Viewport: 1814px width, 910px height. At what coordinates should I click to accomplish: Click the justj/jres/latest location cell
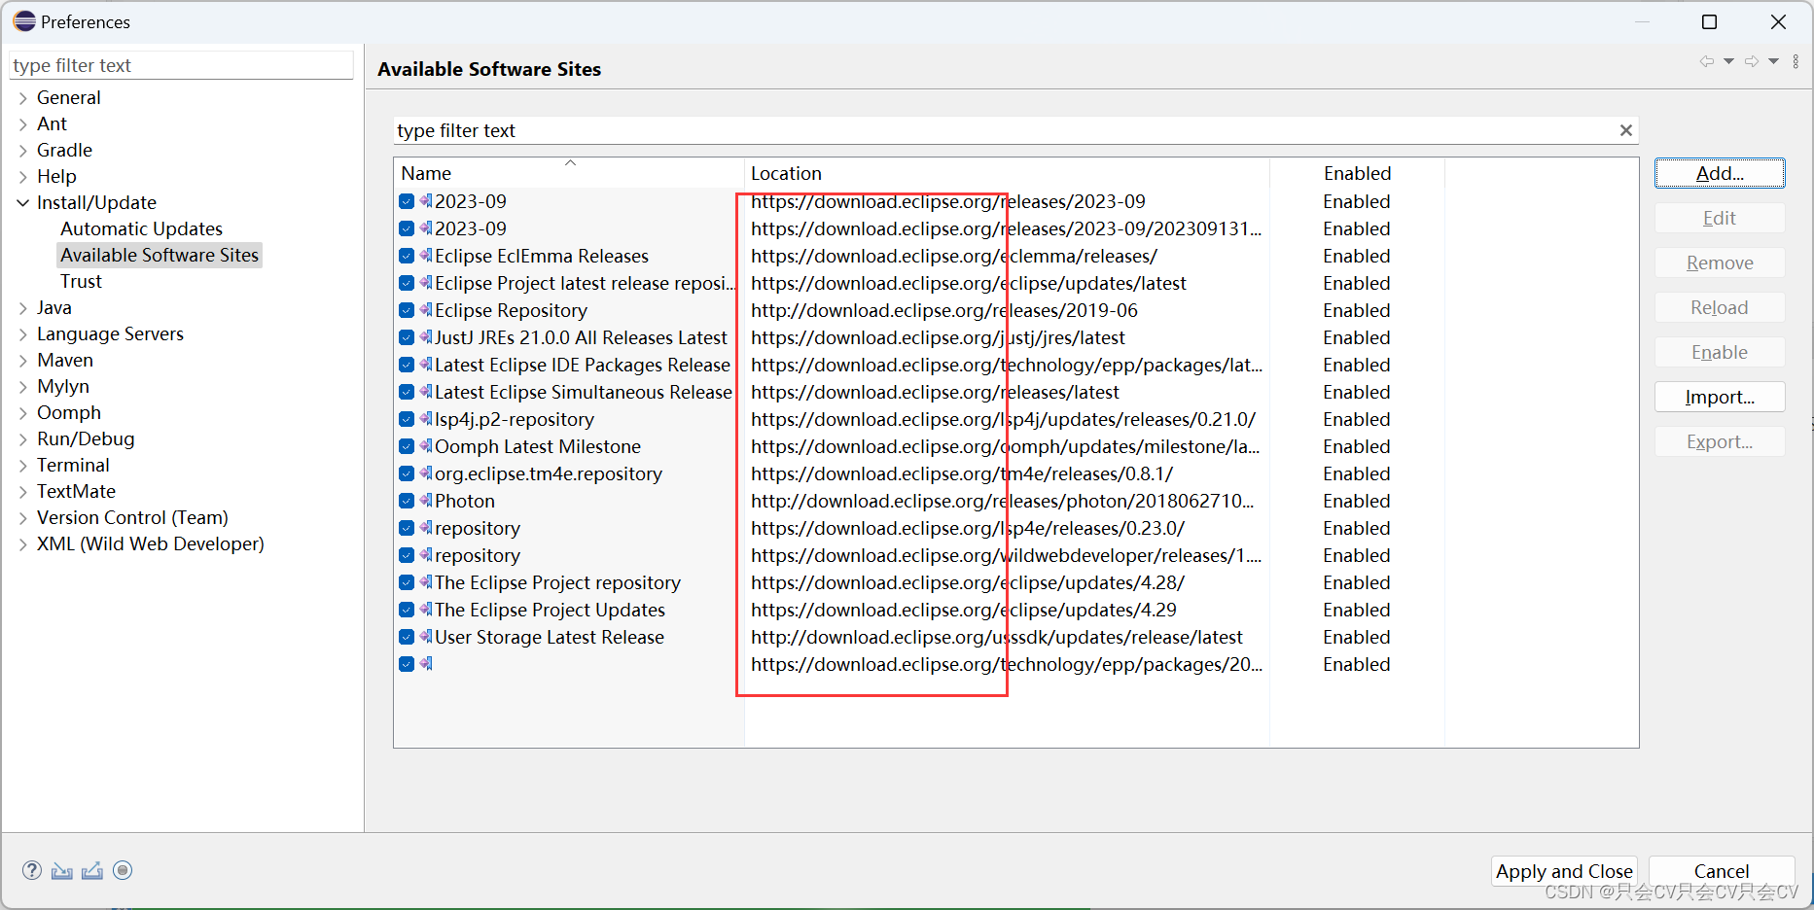938,337
